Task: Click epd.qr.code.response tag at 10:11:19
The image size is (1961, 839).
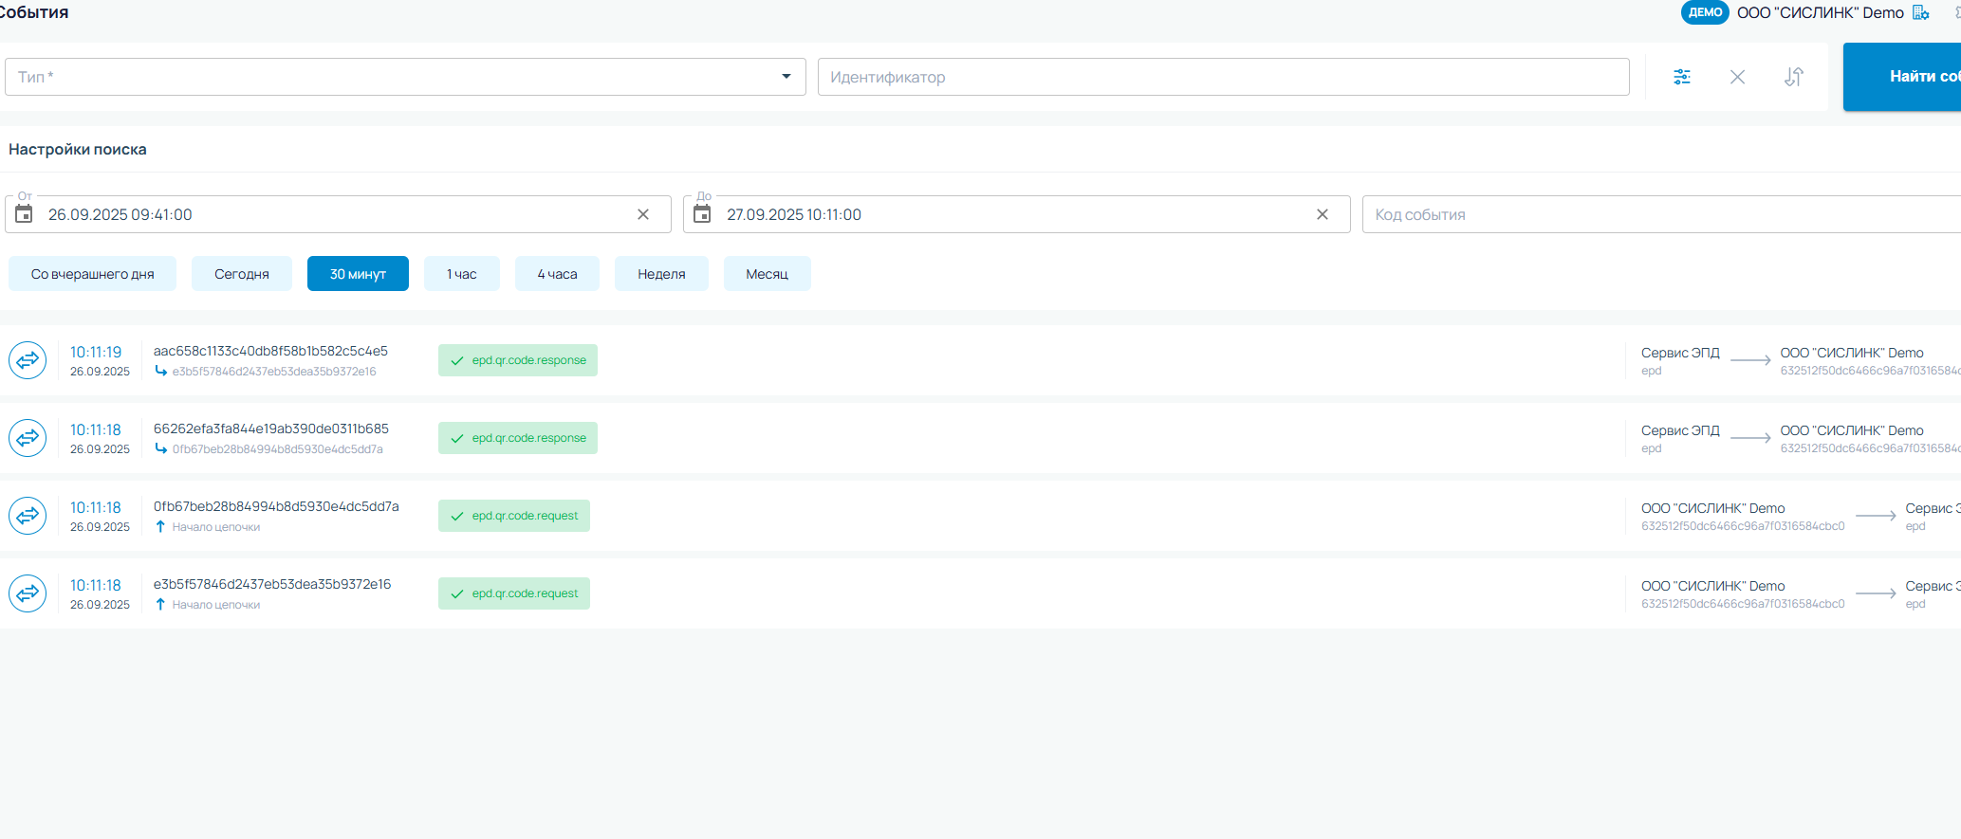Action: point(518,360)
